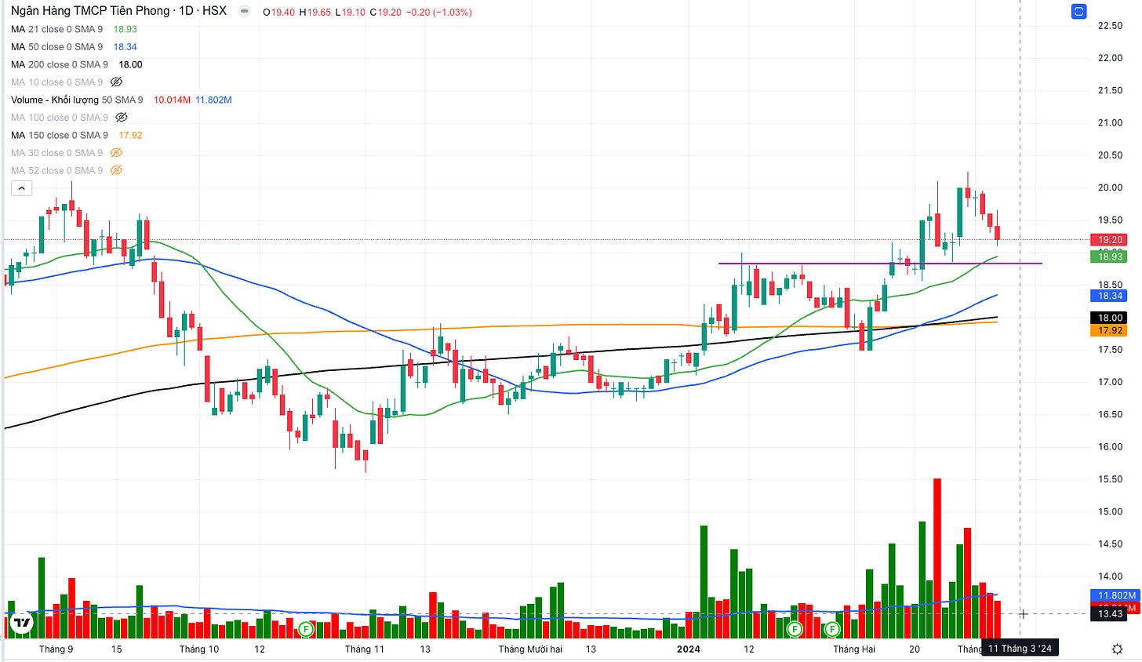Click the 15 time axis label
1142x662 pixels.
tap(117, 649)
